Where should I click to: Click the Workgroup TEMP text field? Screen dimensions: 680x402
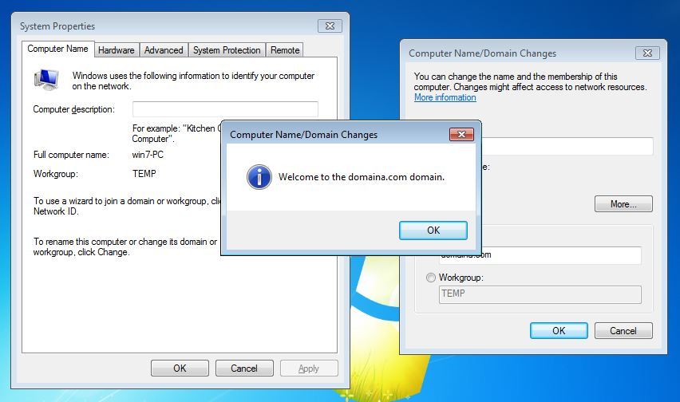tap(540, 294)
